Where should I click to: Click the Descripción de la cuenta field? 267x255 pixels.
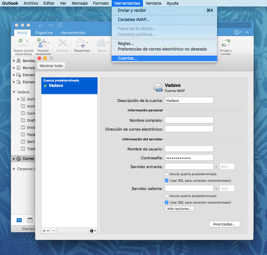tap(189, 100)
